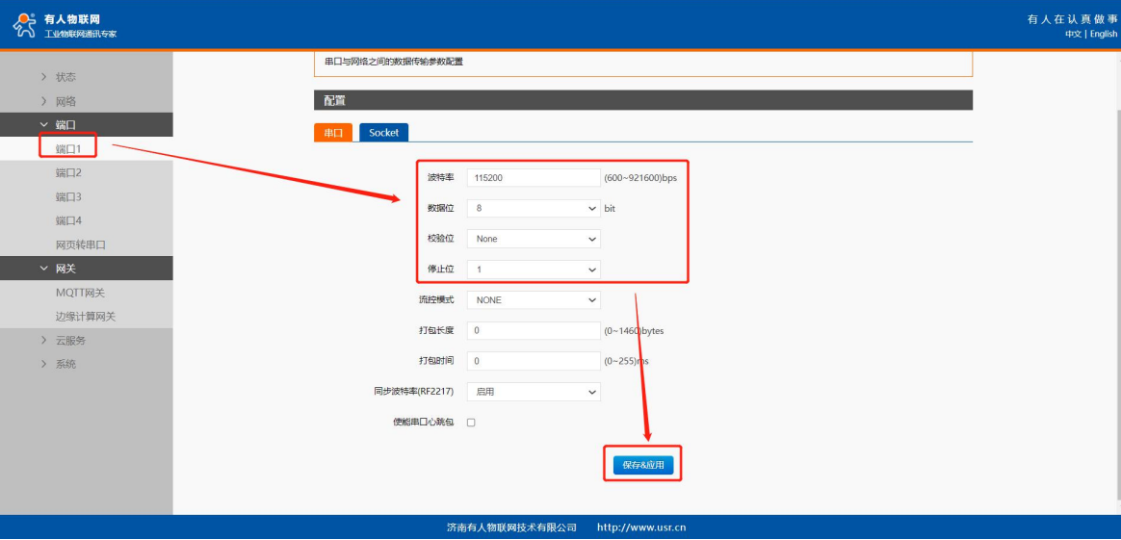Screen dimensions: 1121x540
Task: Switch language to English
Action: [x=1104, y=35]
